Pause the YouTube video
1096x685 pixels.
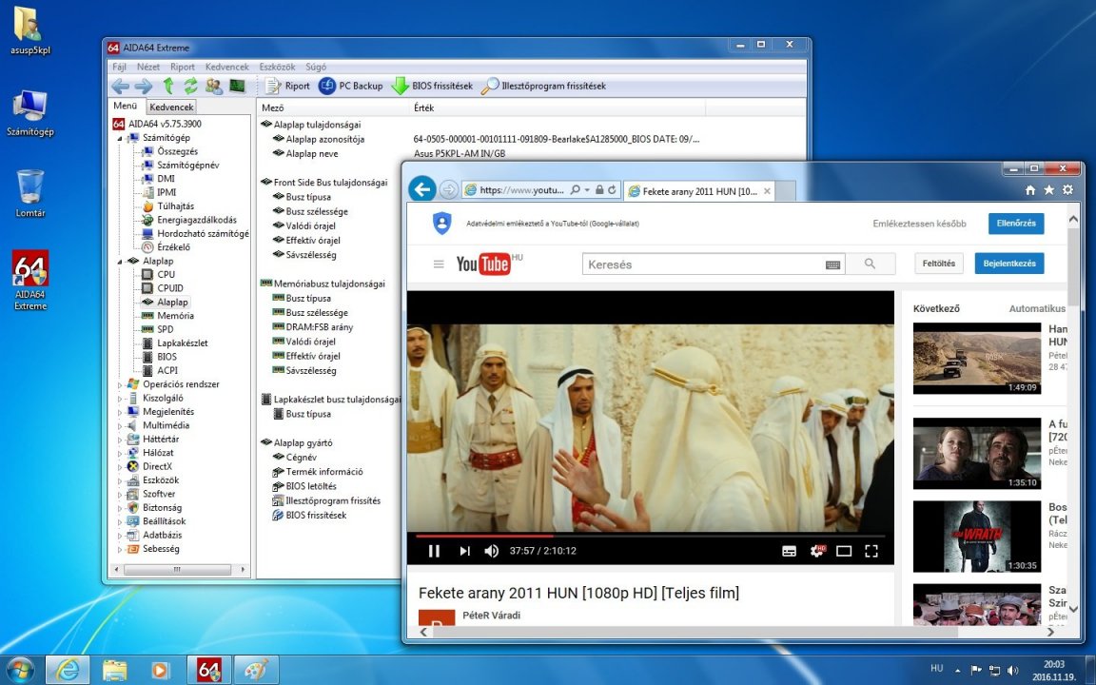[434, 551]
